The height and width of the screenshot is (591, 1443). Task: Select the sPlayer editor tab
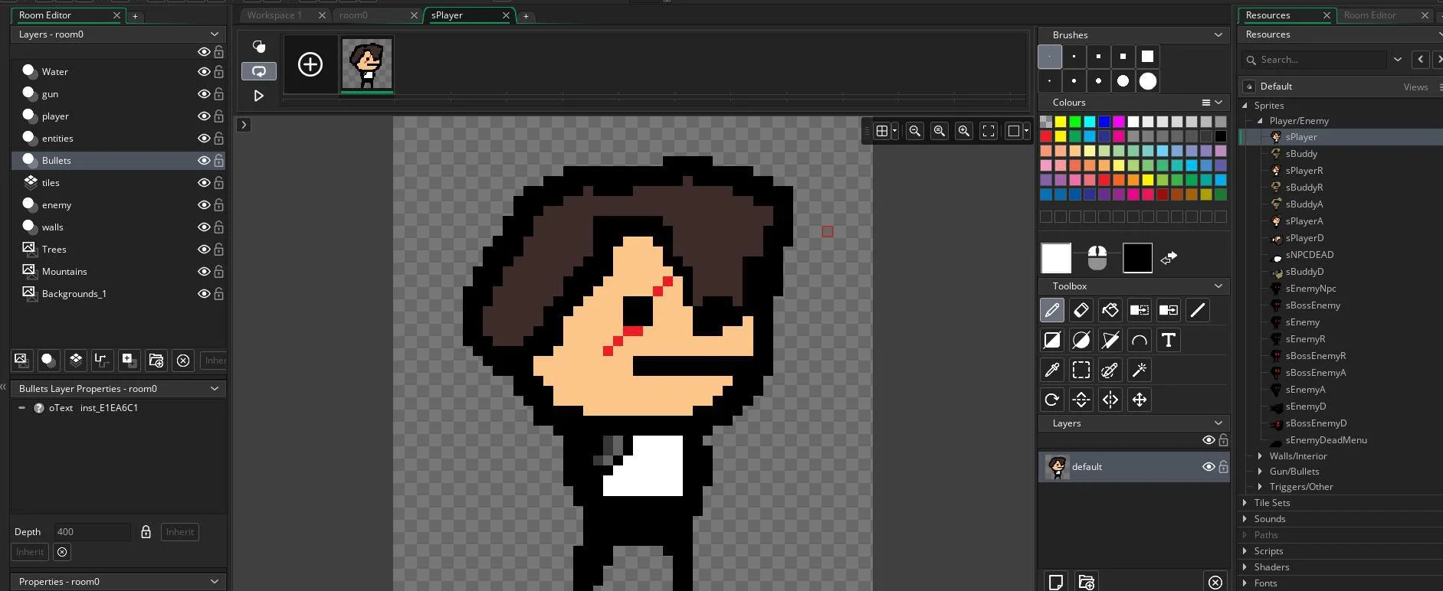(x=447, y=15)
